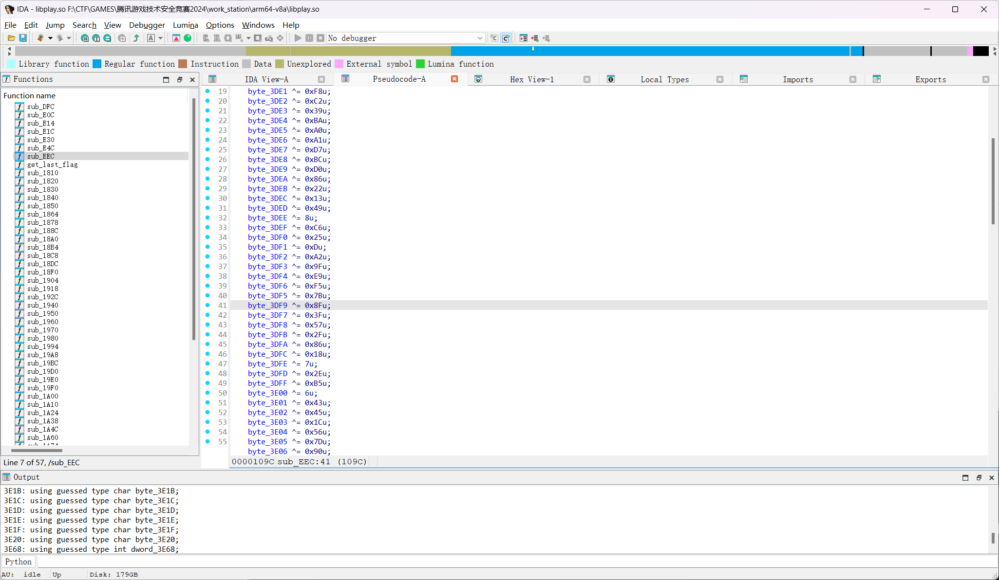
Task: Select function sub_EEC in list
Action: coord(41,156)
